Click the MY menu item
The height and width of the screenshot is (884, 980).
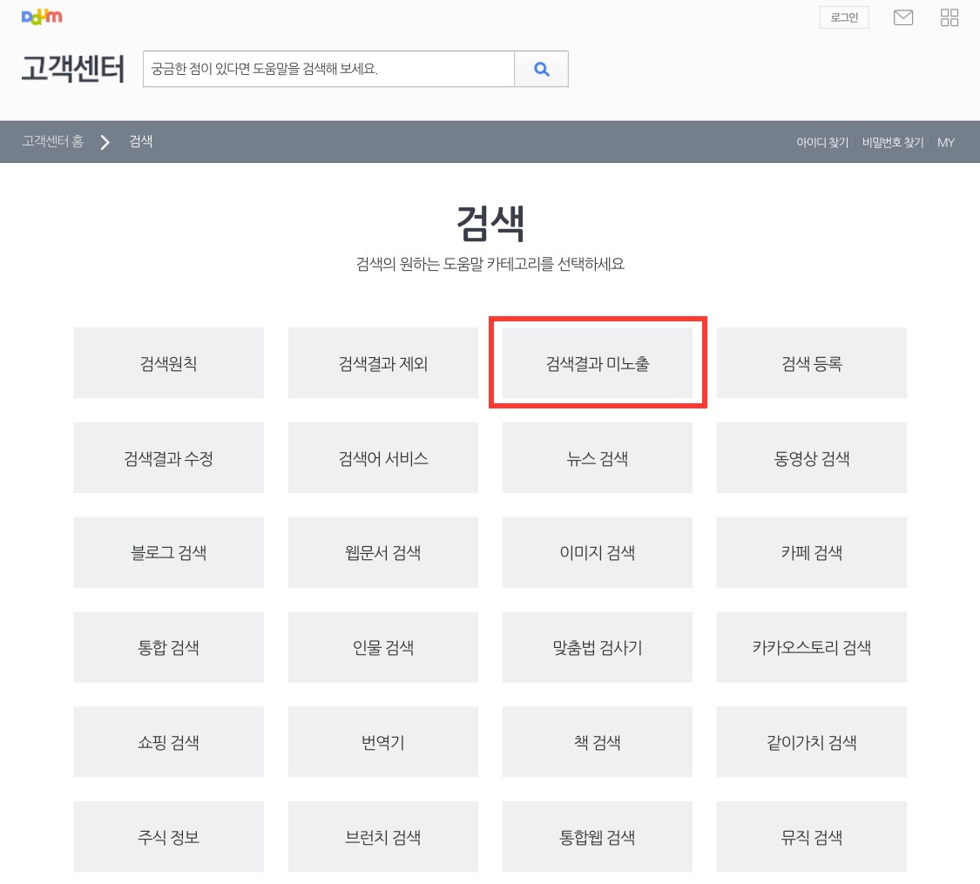946,142
